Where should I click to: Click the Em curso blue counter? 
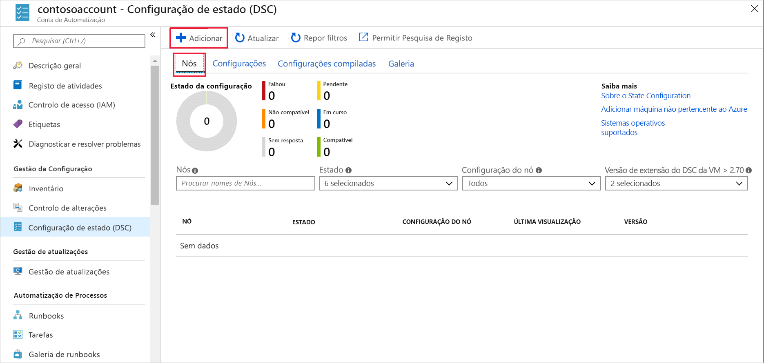coord(332,119)
